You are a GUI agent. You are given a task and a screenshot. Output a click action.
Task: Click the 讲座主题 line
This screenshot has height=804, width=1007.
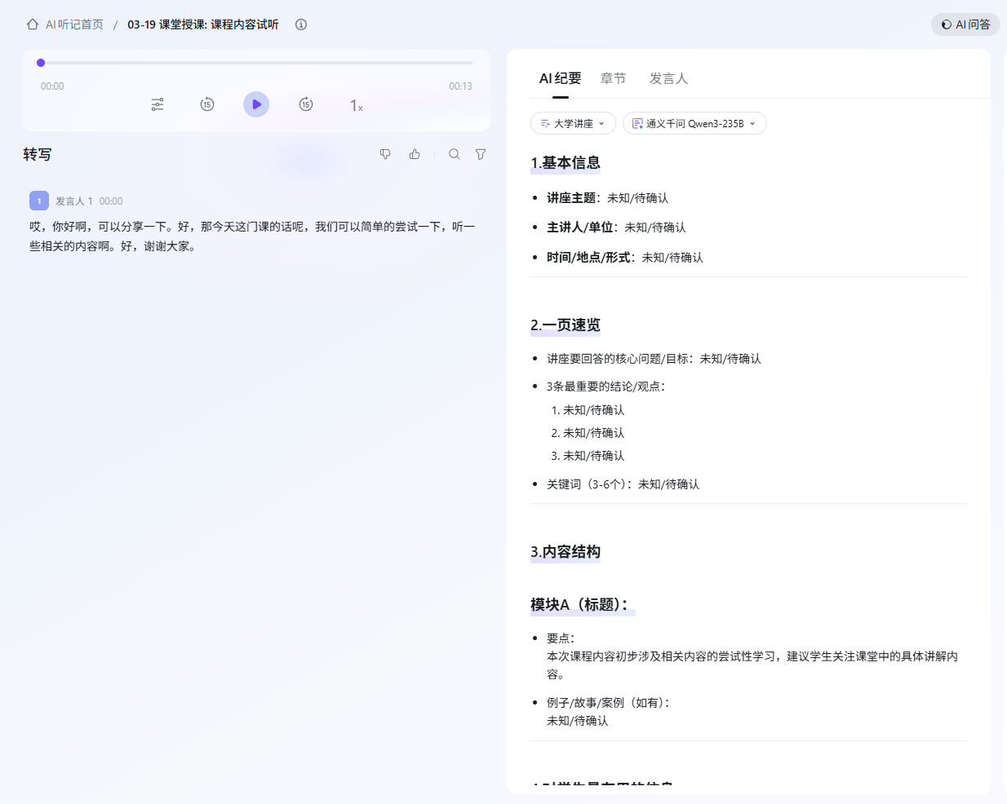pyautogui.click(x=607, y=198)
